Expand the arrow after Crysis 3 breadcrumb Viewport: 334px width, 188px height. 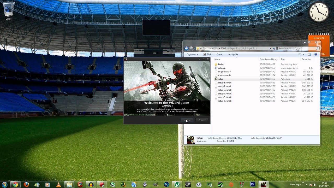239,48
